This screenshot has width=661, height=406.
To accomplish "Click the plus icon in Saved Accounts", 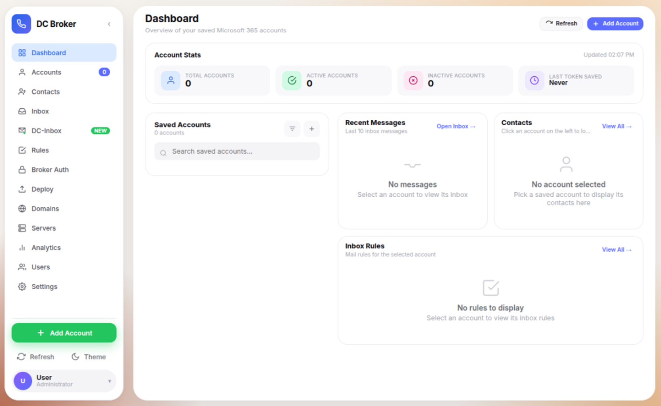I will click(312, 129).
